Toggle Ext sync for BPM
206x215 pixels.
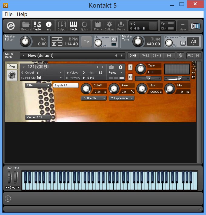click(57, 39)
